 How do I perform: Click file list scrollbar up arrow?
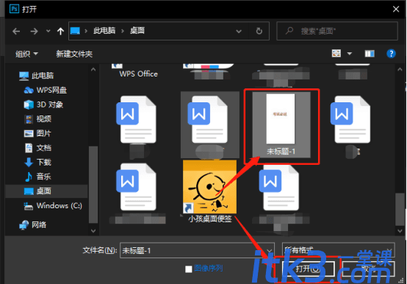pyautogui.click(x=400, y=69)
